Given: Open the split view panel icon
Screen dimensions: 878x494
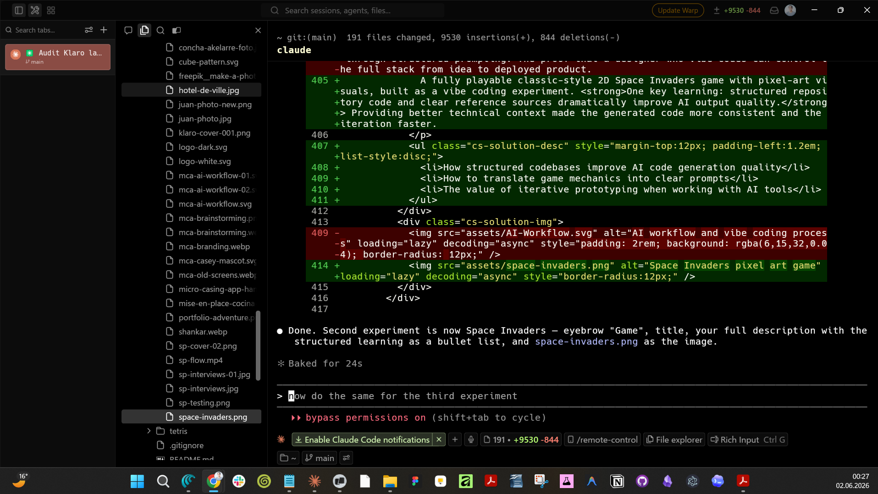Looking at the screenshot, I should [x=177, y=30].
